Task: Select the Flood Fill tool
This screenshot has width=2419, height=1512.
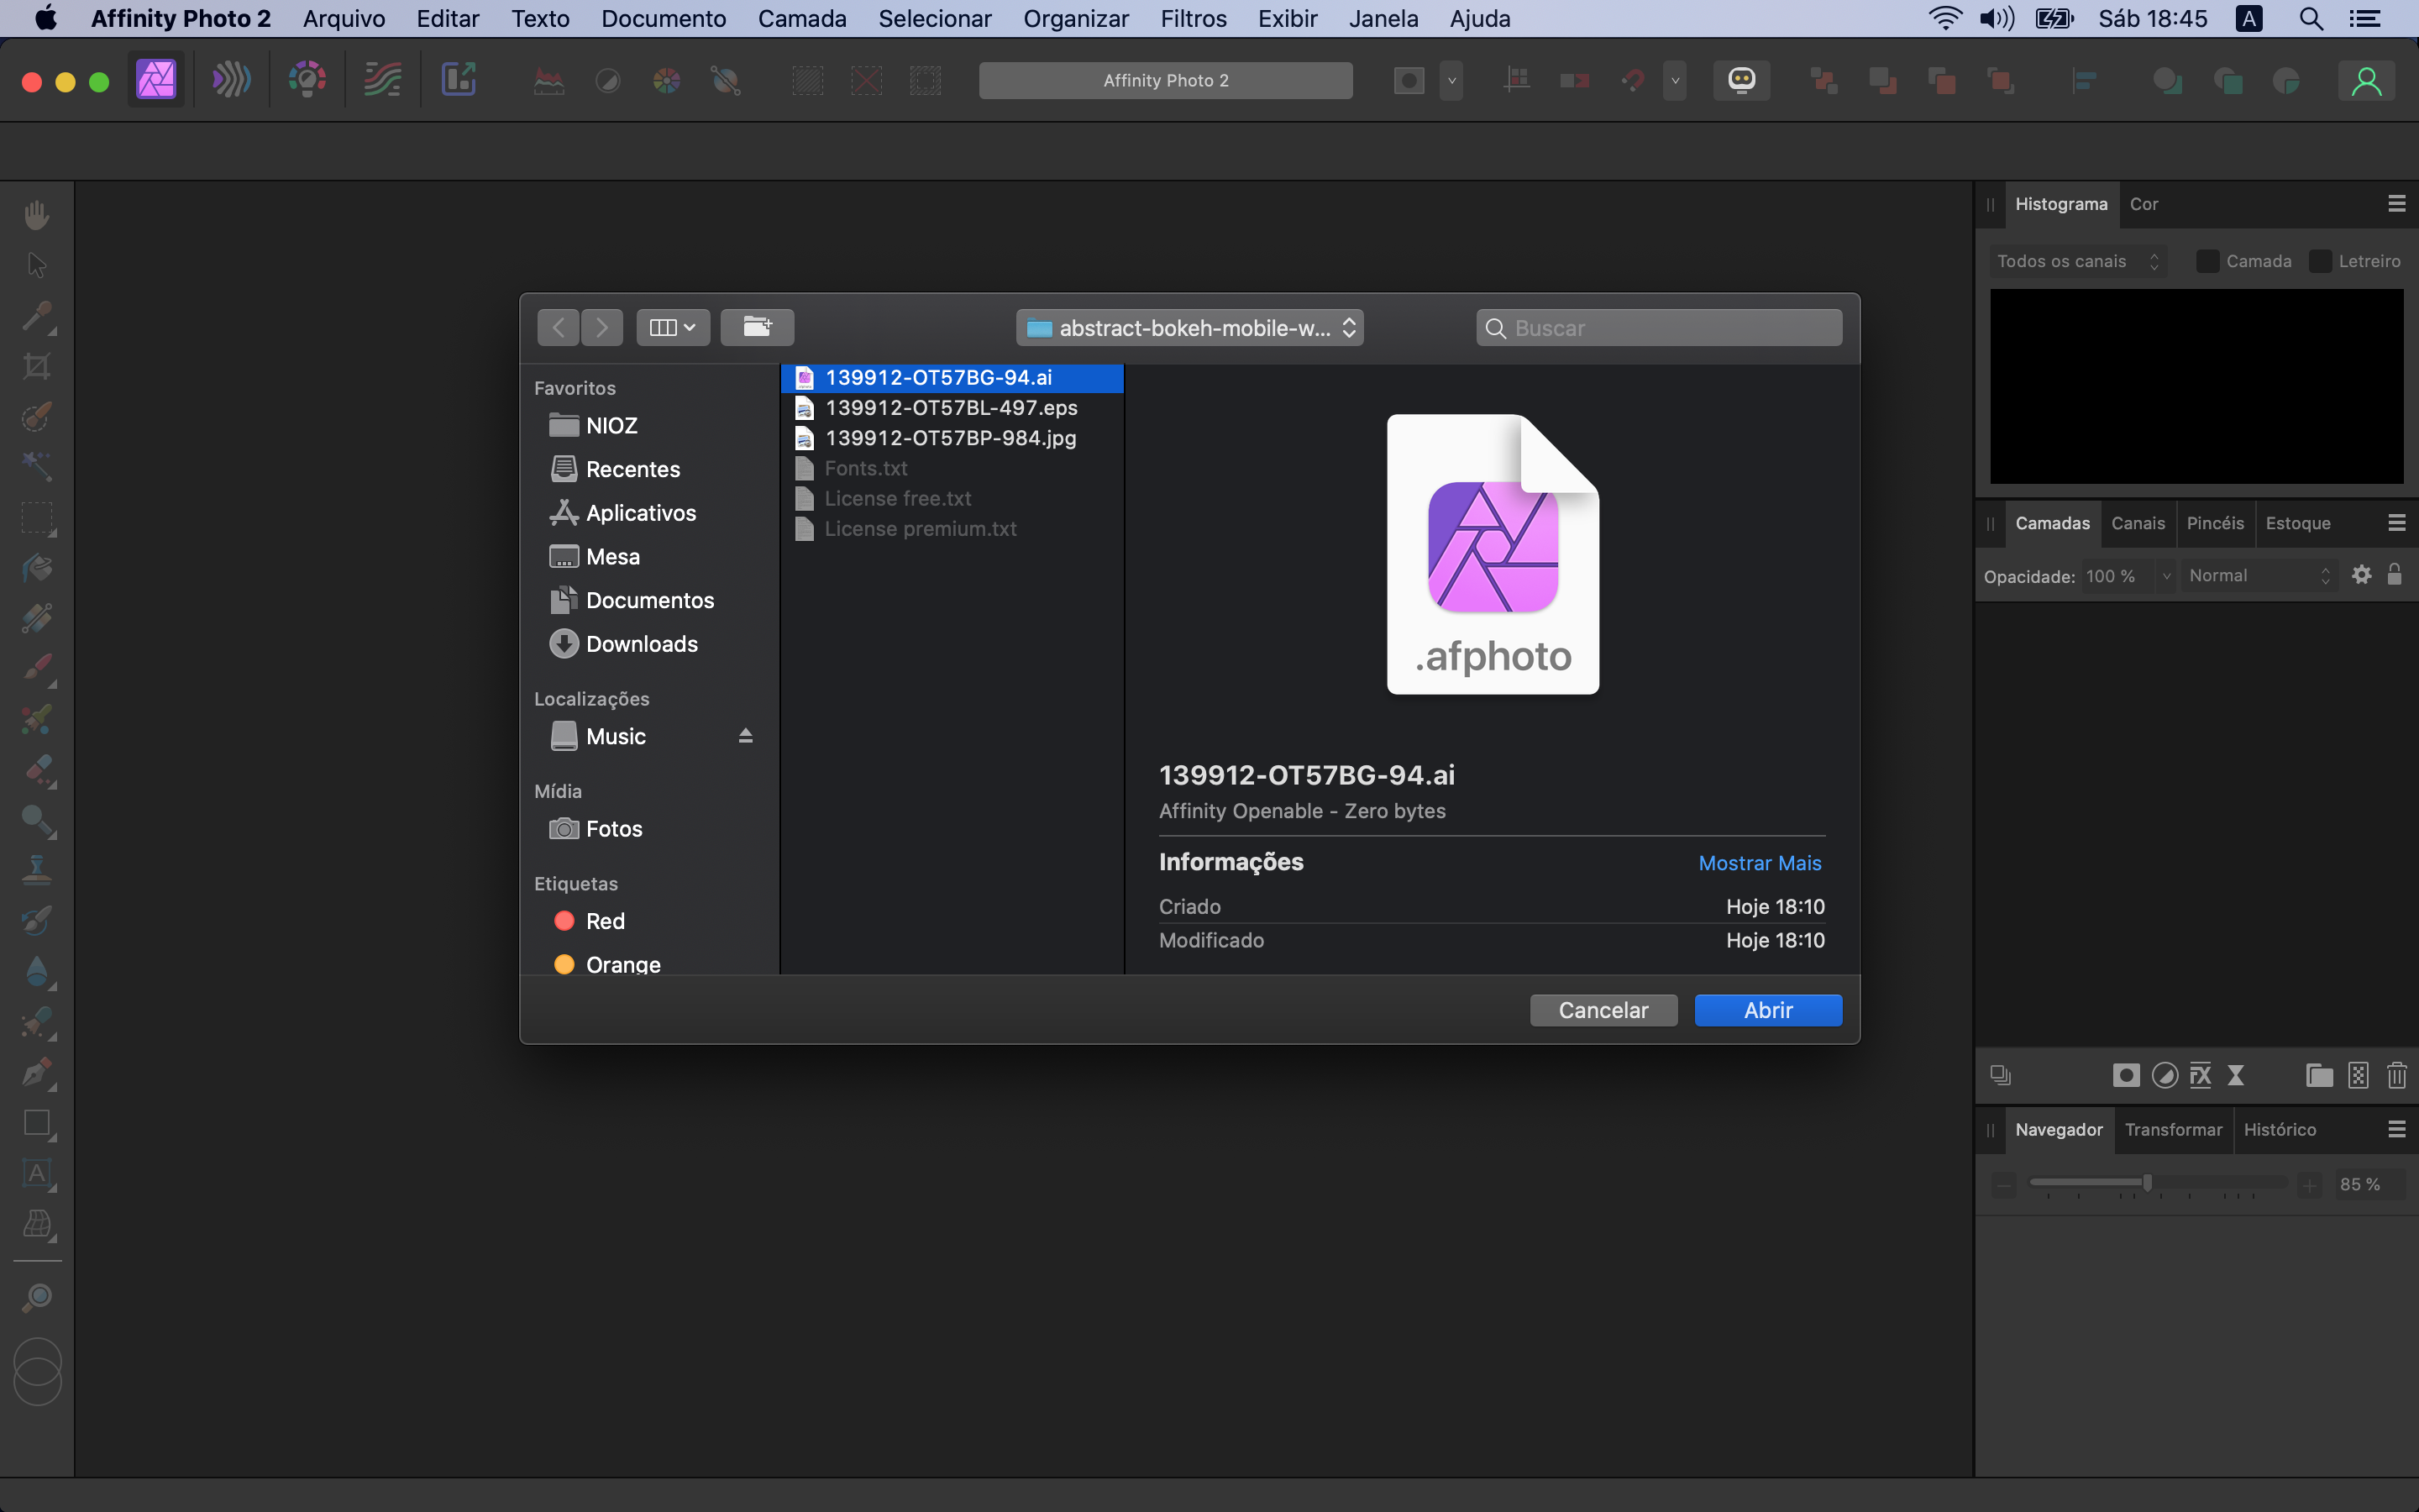Action: click(37, 568)
